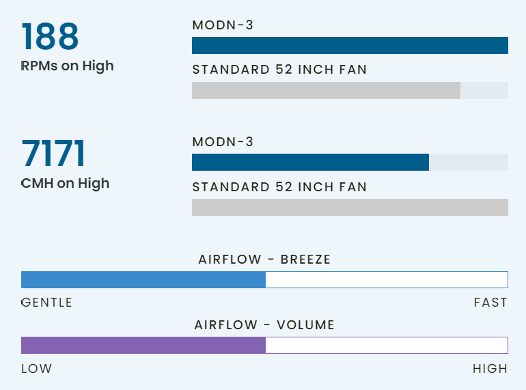Click the large 188 RPM number
Viewport: 526px width, 390px height.
coord(51,37)
